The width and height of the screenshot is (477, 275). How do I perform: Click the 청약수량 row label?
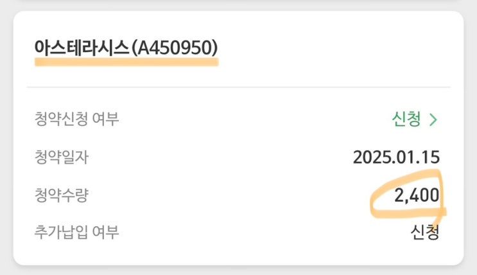pos(61,195)
